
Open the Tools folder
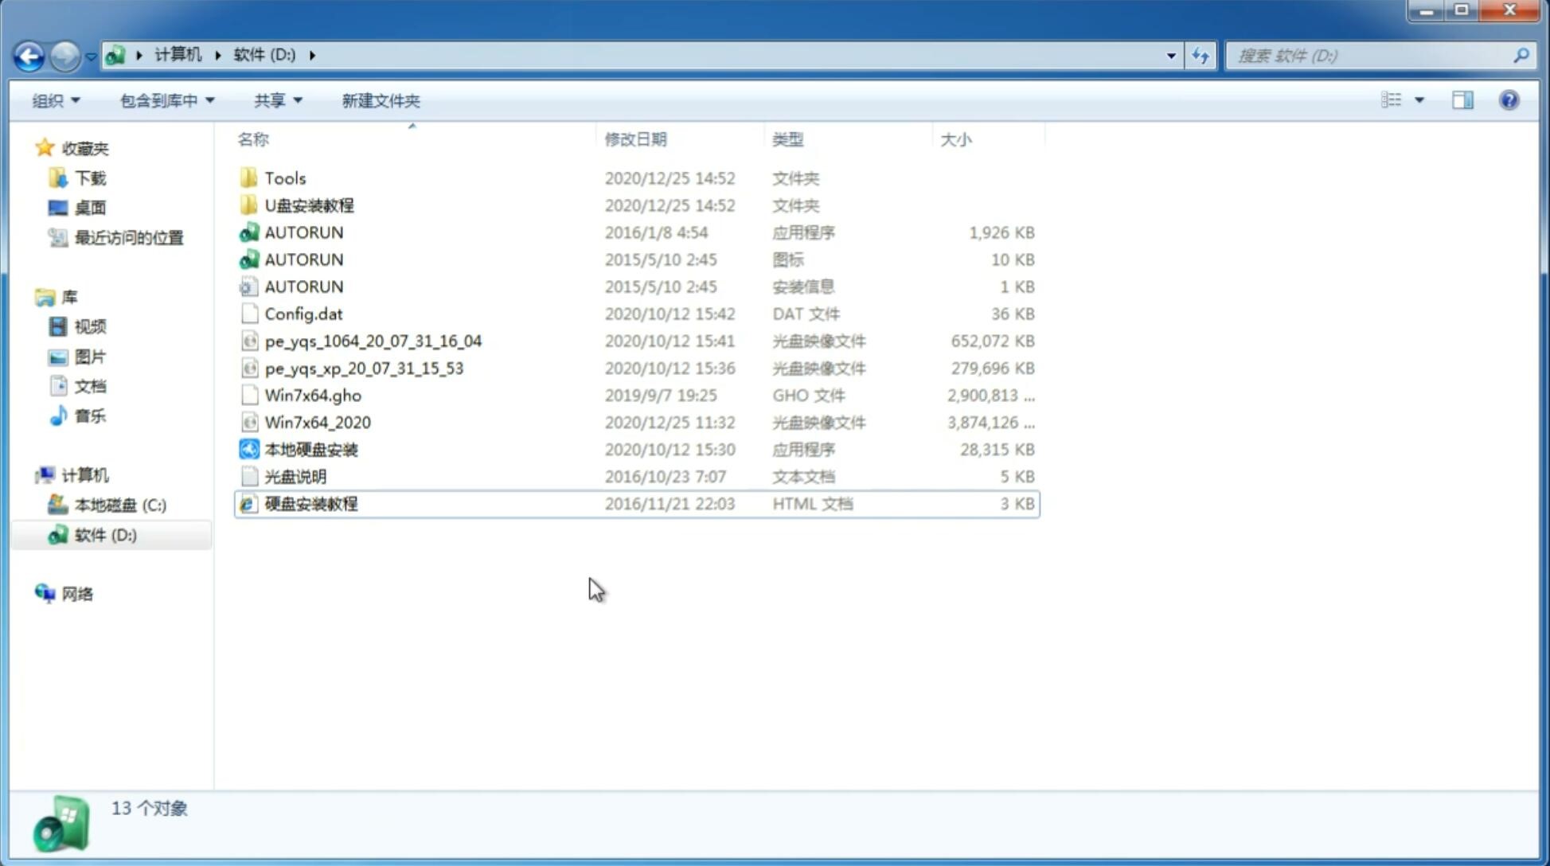pos(284,177)
